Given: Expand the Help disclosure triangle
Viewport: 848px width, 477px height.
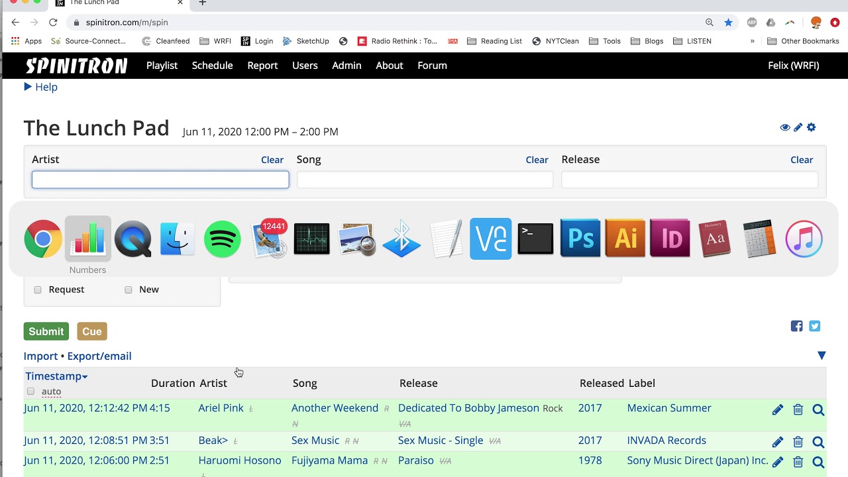Looking at the screenshot, I should coord(28,87).
